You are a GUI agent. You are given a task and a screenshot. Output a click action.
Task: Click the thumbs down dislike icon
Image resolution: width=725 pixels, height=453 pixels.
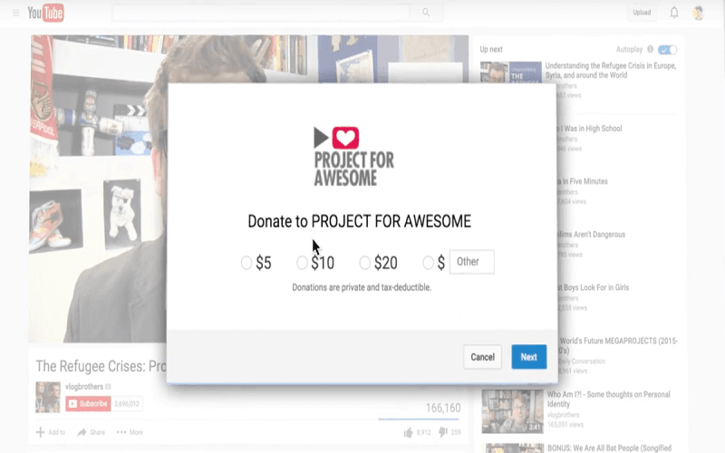click(x=443, y=433)
